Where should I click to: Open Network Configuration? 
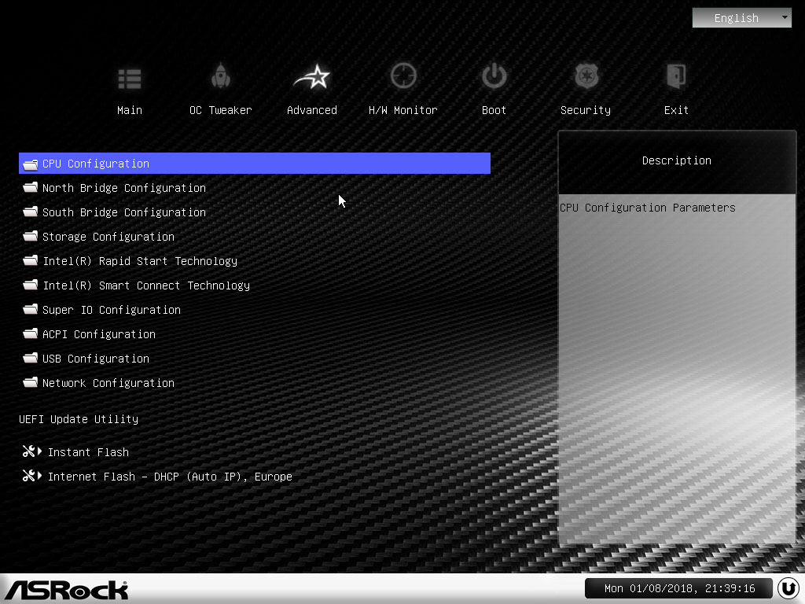pos(108,383)
